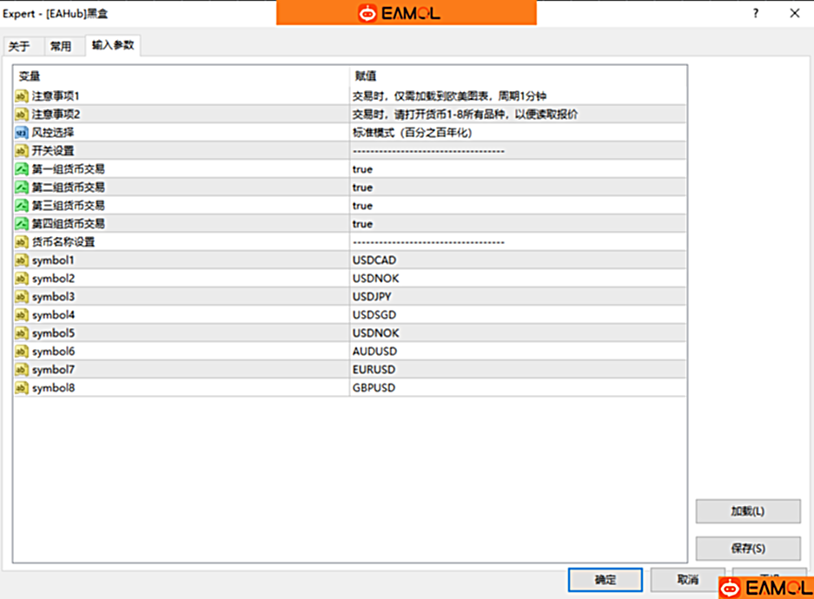
Task: Edit the symbol6 value AUDUSD
Action: [374, 352]
